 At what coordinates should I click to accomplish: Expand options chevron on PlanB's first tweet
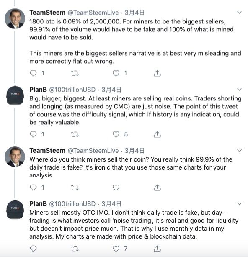tap(240, 90)
